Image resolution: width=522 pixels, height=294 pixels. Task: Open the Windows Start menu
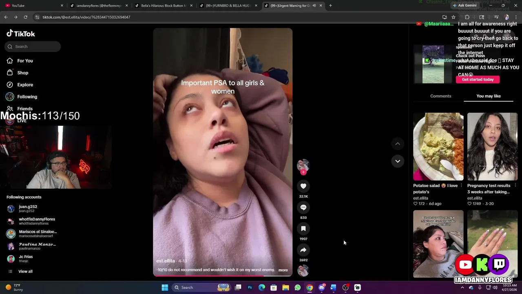click(x=165, y=287)
